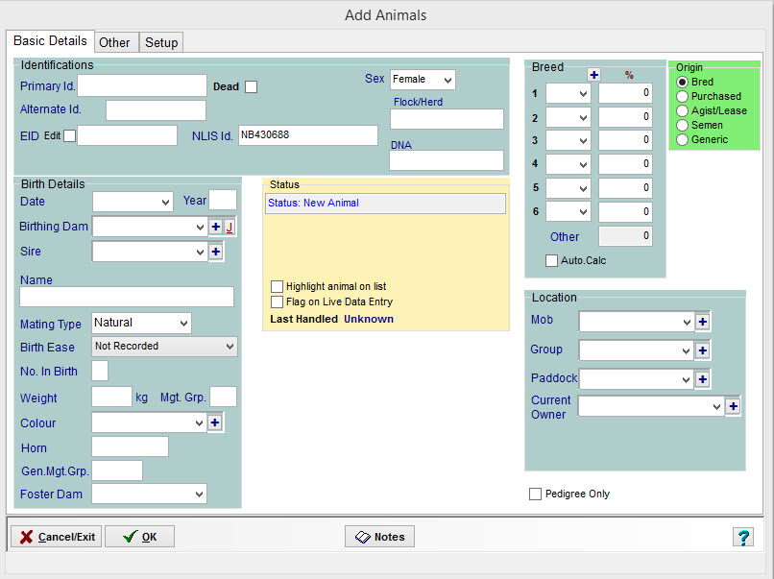Tick the Dead checkbox
This screenshot has height=579, width=774.
252,86
